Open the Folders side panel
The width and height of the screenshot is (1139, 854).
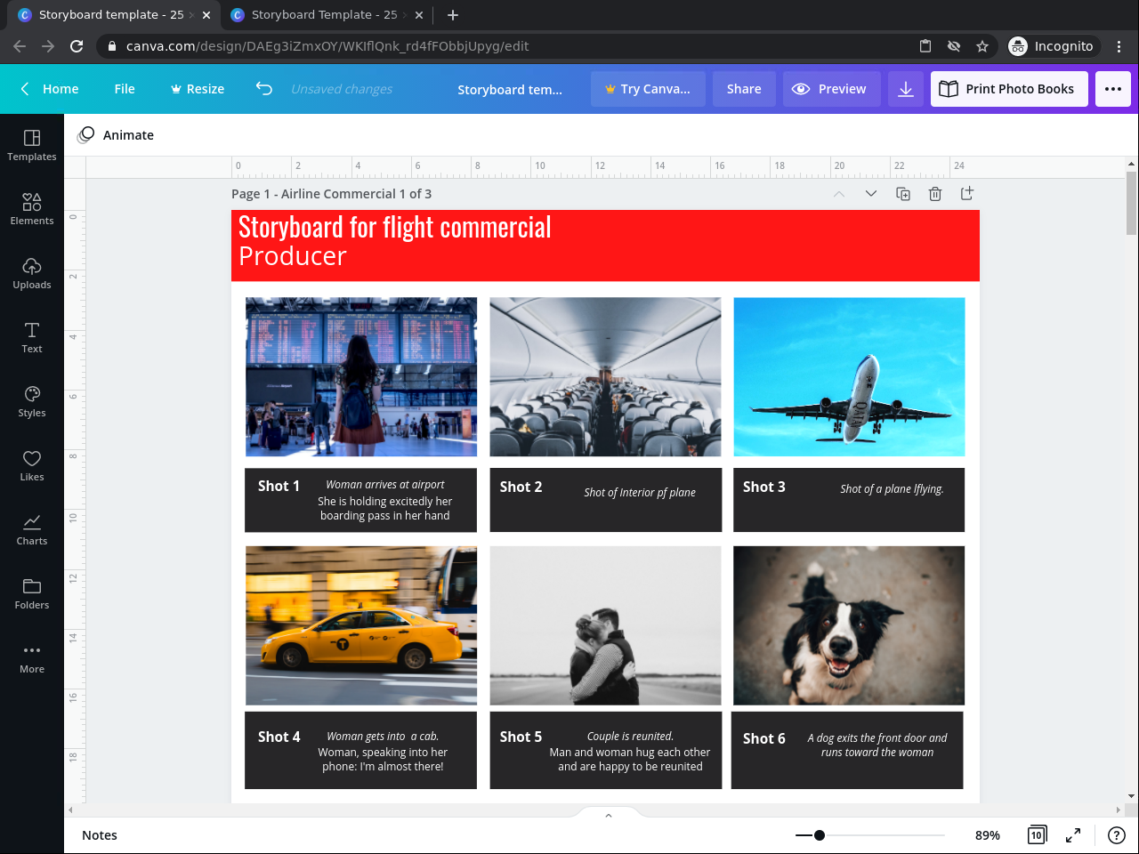[32, 593]
